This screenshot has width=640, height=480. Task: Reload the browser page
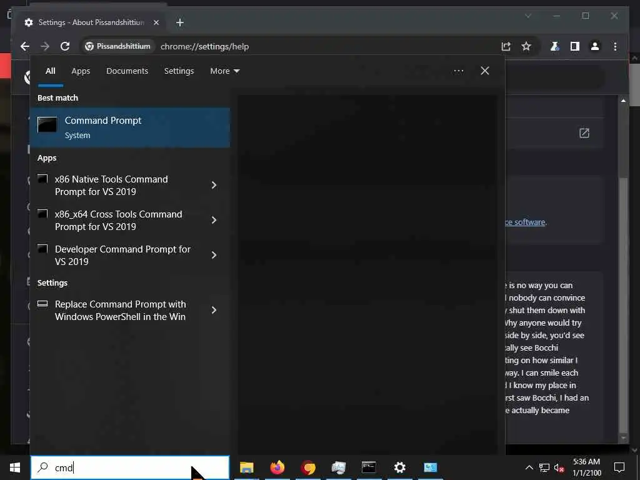(65, 46)
